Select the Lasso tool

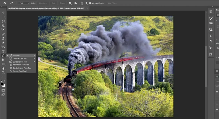coord(3,21)
